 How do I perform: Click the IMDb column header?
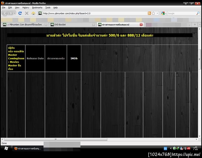click(74, 58)
